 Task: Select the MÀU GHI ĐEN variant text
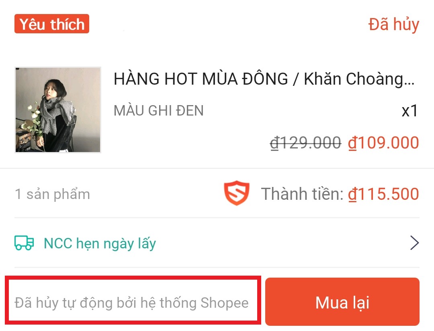coord(159,110)
